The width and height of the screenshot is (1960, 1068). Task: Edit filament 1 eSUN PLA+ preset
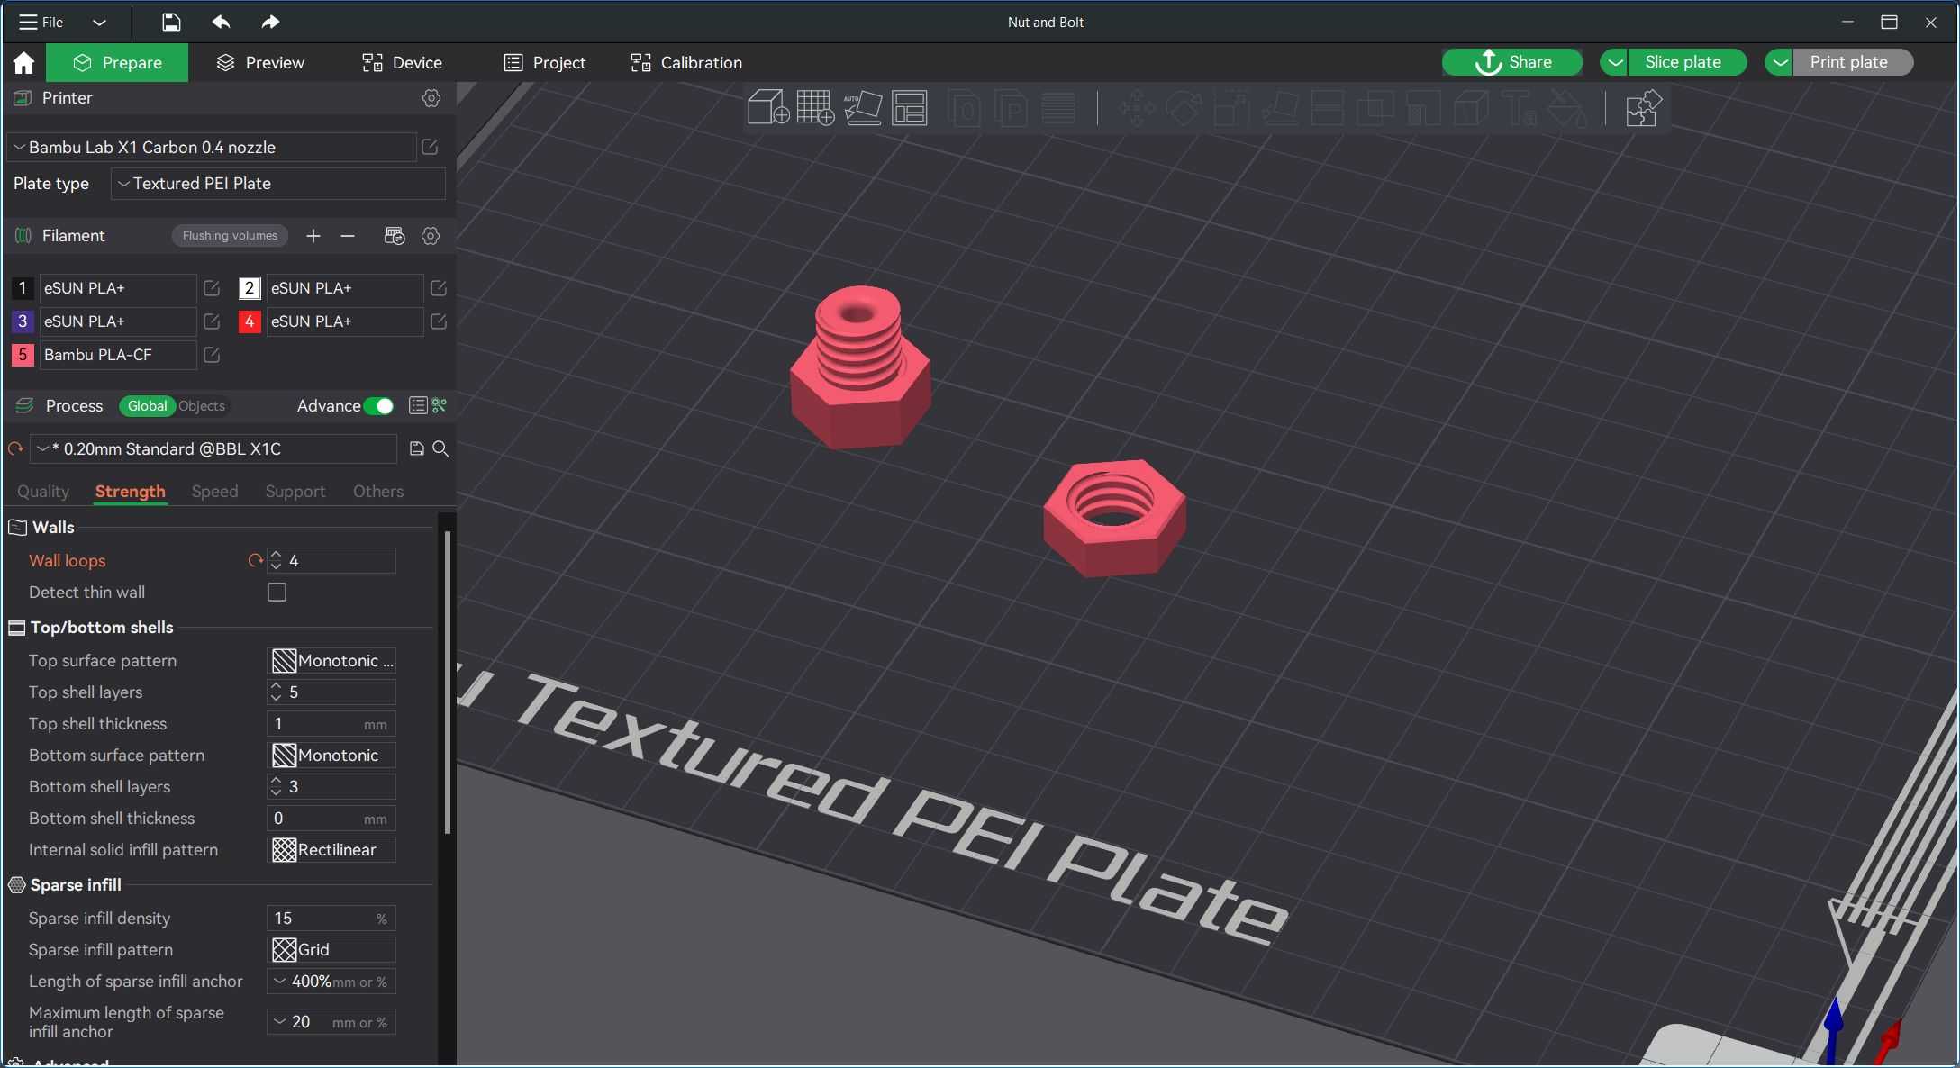click(212, 288)
